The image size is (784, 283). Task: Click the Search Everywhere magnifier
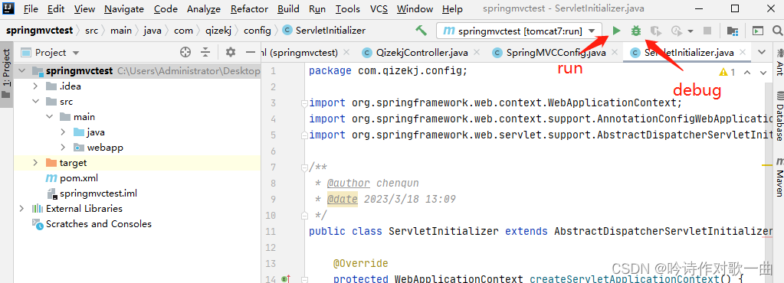tap(779, 31)
